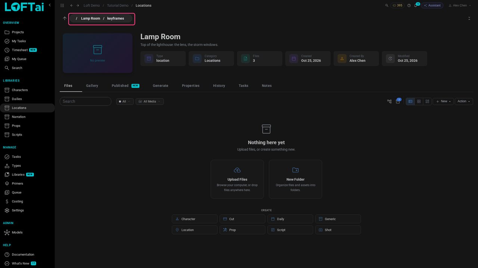This screenshot has height=268, width=478.
Task: Click the New Folder card
Action: click(x=295, y=179)
